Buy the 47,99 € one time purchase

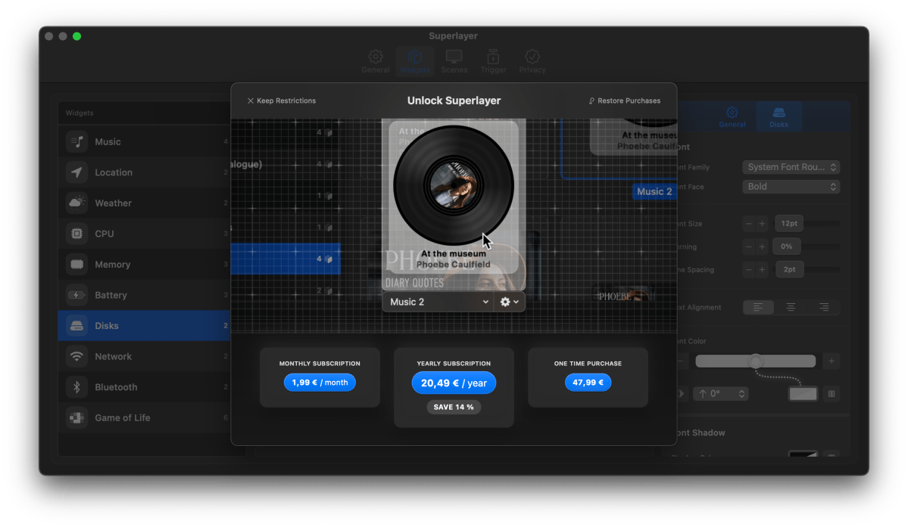588,383
